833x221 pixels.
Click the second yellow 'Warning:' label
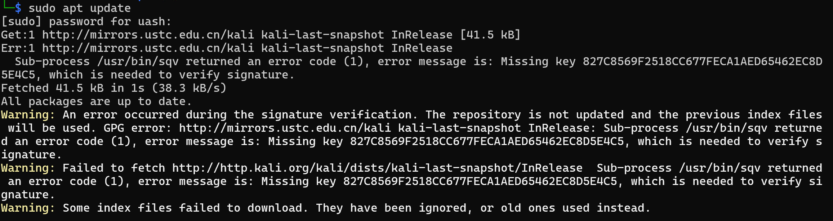pos(28,168)
